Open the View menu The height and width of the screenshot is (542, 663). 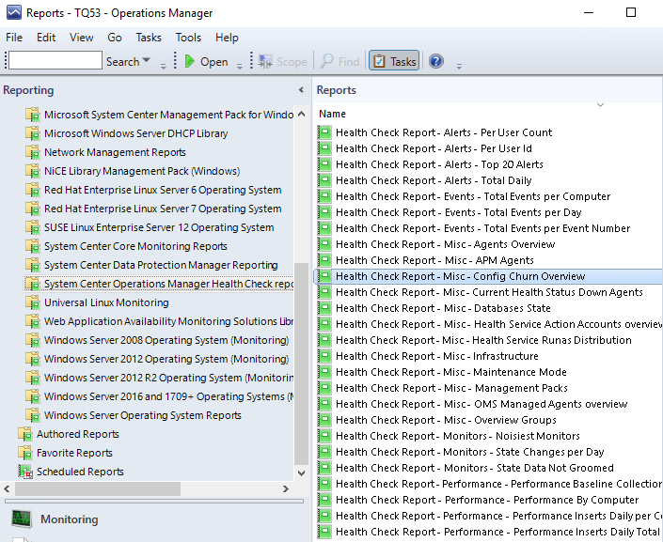click(81, 38)
